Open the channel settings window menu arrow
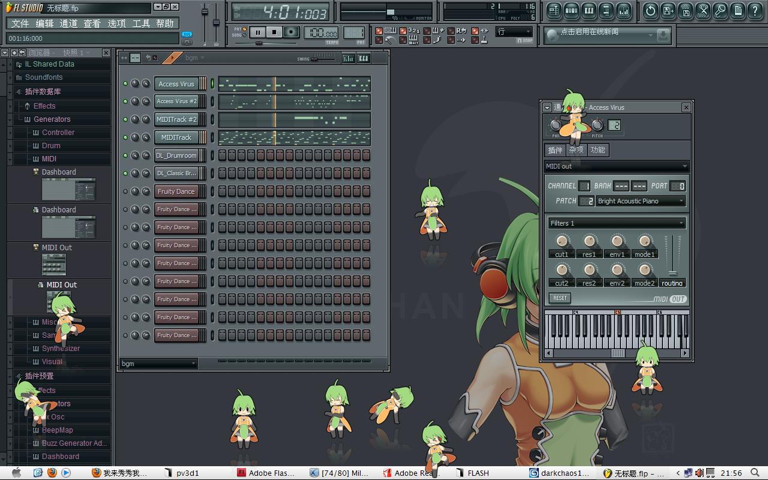768x480 pixels. coord(547,107)
